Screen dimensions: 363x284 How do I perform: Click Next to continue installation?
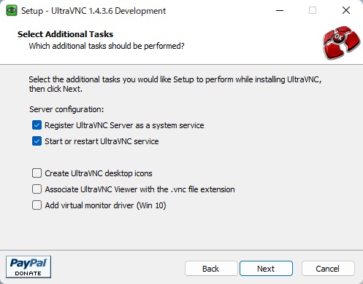(266, 269)
